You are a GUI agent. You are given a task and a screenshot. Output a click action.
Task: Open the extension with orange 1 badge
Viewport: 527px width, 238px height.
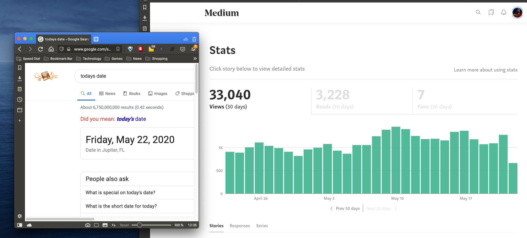pos(193,48)
